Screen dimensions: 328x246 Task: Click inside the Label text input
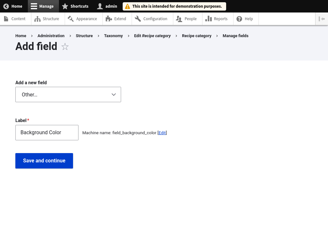coord(47,132)
